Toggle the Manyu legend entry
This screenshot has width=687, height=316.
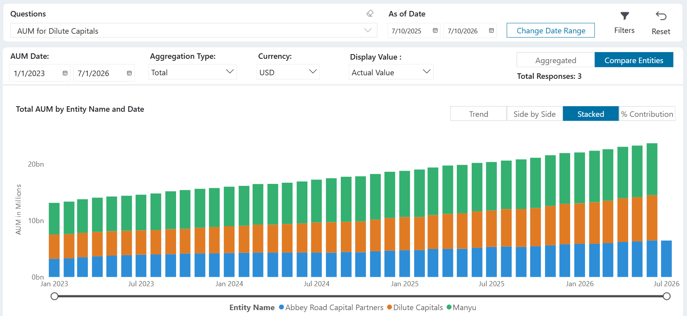click(x=462, y=307)
